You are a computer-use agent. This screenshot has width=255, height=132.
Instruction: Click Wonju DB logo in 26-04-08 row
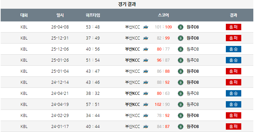pos(181,27)
